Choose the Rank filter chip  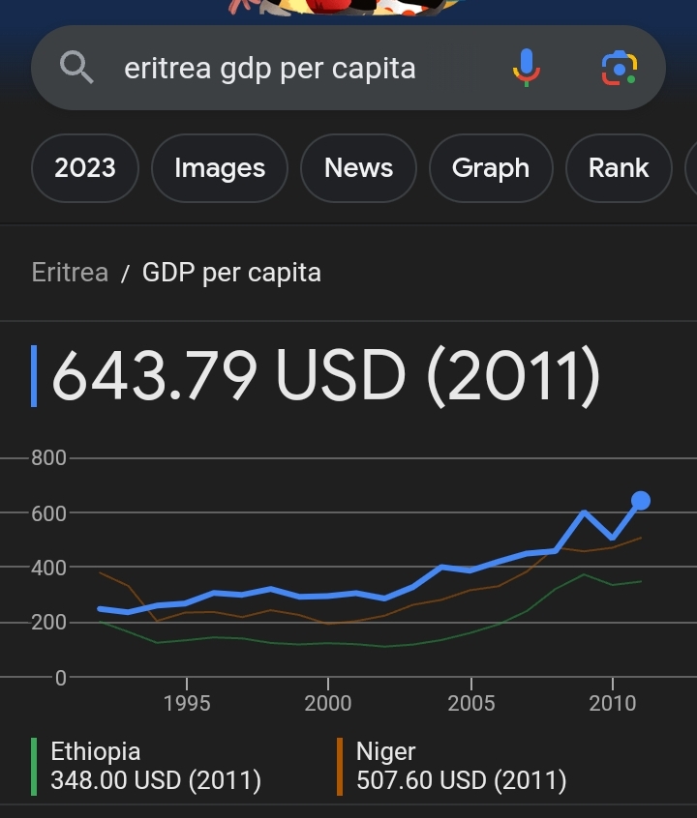(619, 168)
